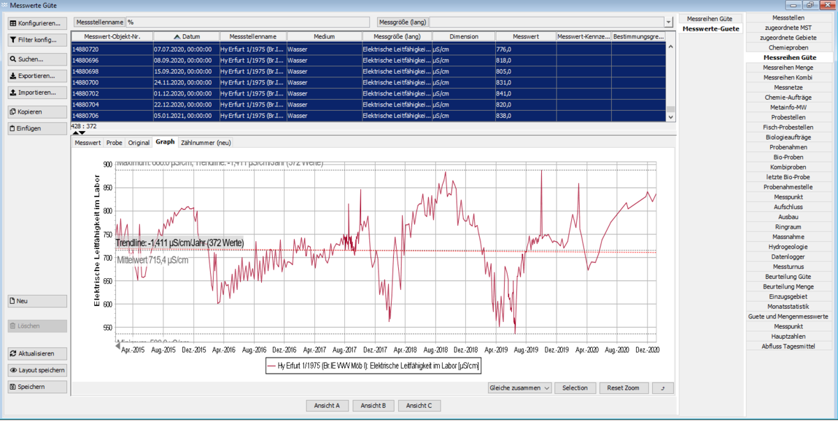Viewport: 838px width, 421px height.
Task: Switch to Ansicht B
Action: 374,405
